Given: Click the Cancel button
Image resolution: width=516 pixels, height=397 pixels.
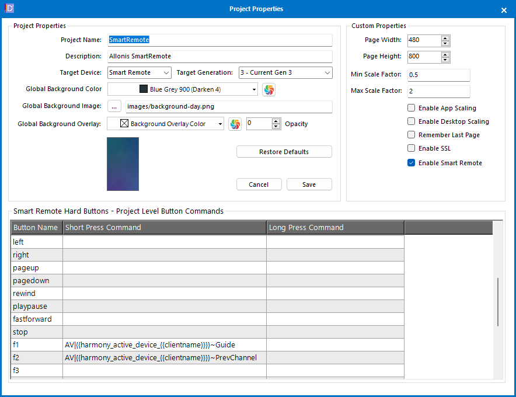Looking at the screenshot, I should (259, 184).
